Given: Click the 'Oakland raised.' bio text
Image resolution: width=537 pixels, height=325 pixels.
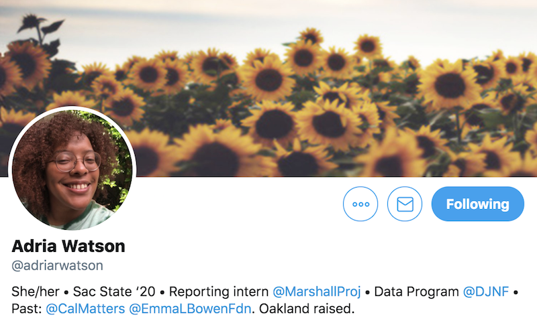Looking at the screenshot, I should (x=307, y=309).
